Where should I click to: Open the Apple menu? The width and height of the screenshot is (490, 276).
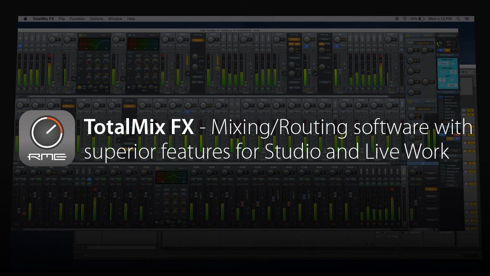25,19
